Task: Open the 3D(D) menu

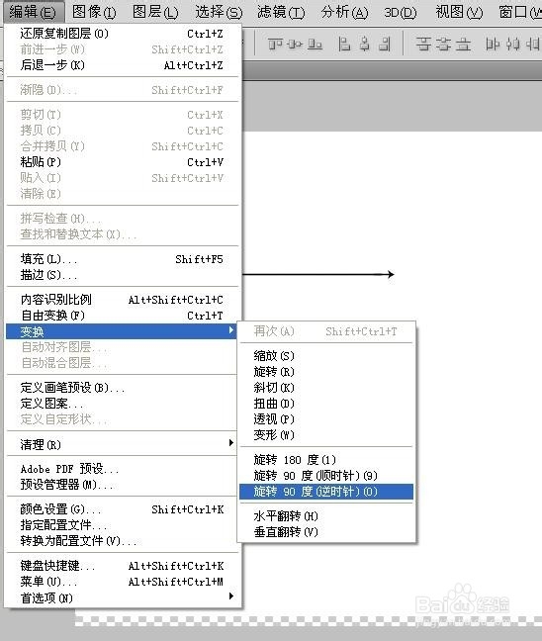Action: [401, 12]
